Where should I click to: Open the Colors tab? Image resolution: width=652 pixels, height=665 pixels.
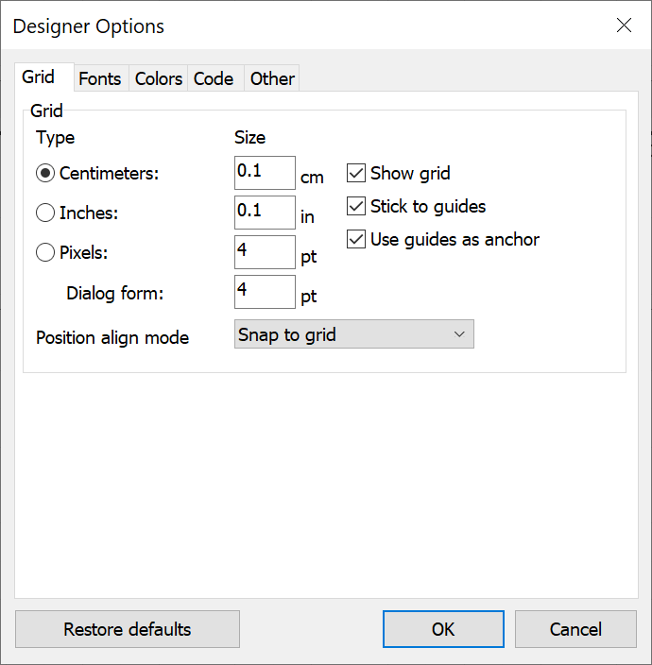tap(159, 78)
